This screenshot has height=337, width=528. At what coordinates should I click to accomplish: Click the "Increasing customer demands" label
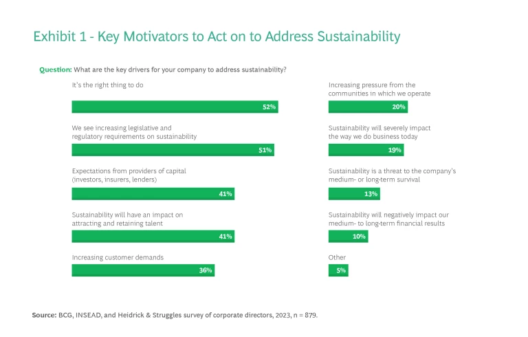[118, 257]
